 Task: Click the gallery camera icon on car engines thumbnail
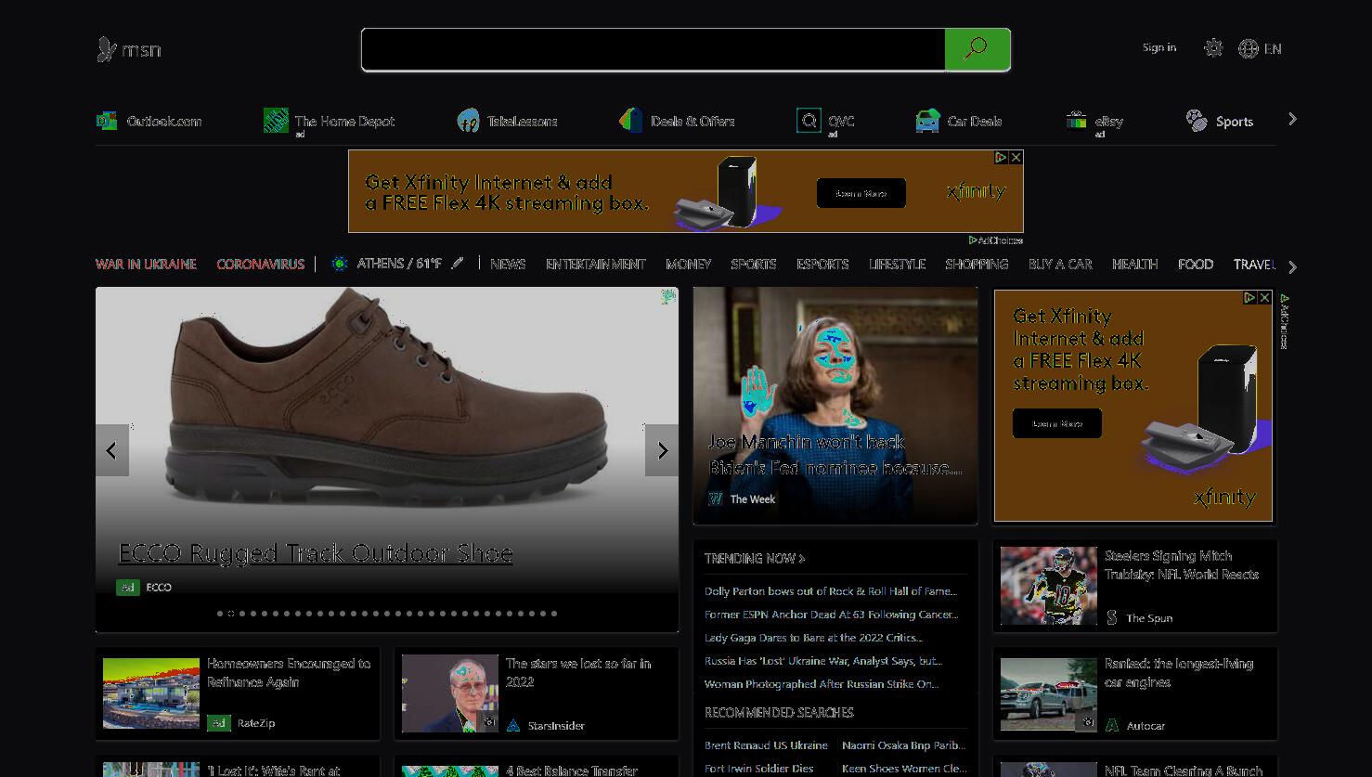tap(1087, 721)
